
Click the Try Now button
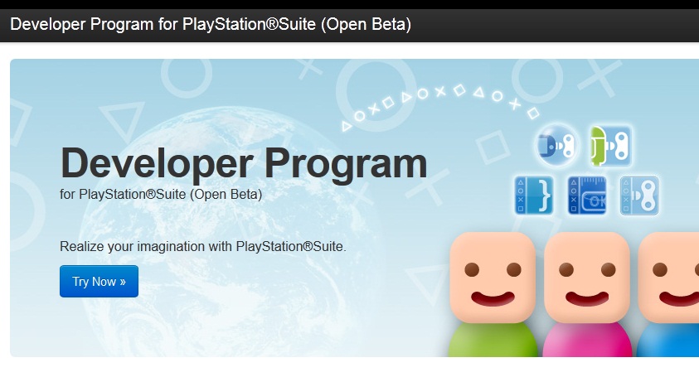(x=99, y=281)
